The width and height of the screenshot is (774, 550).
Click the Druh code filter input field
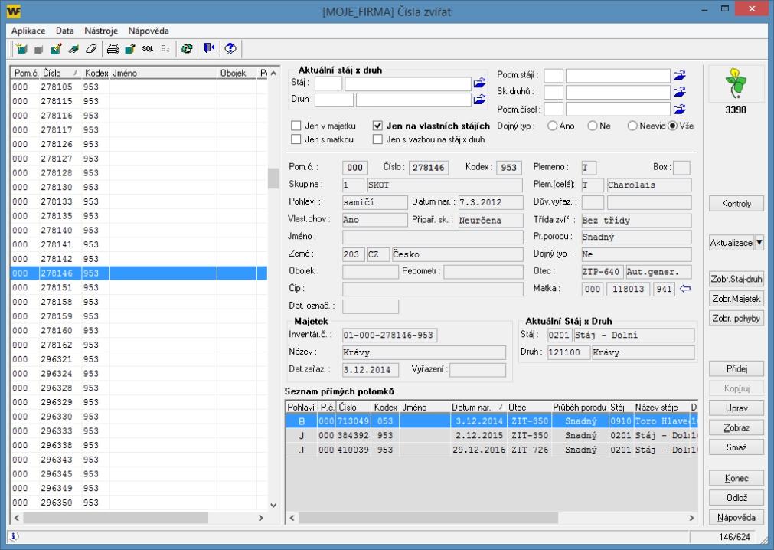[335, 100]
